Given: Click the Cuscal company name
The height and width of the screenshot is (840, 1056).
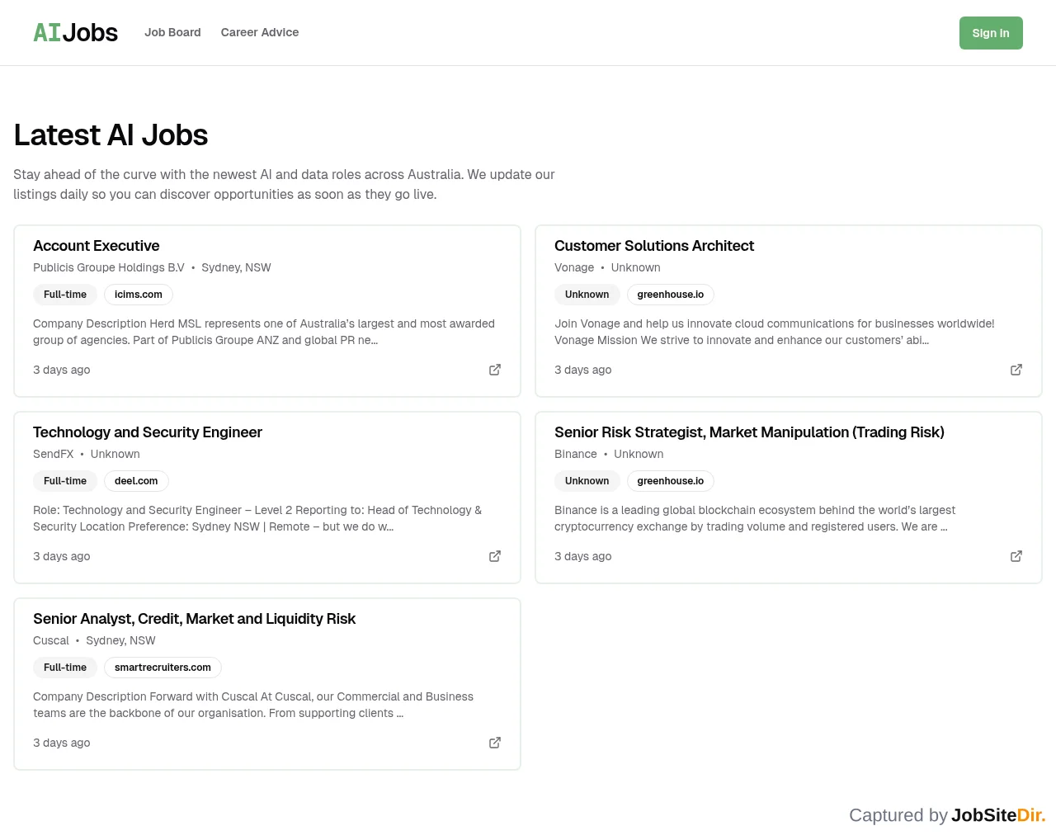Looking at the screenshot, I should (51, 640).
